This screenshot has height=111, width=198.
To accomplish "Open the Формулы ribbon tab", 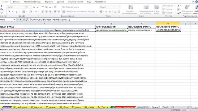I will pos(49,2).
